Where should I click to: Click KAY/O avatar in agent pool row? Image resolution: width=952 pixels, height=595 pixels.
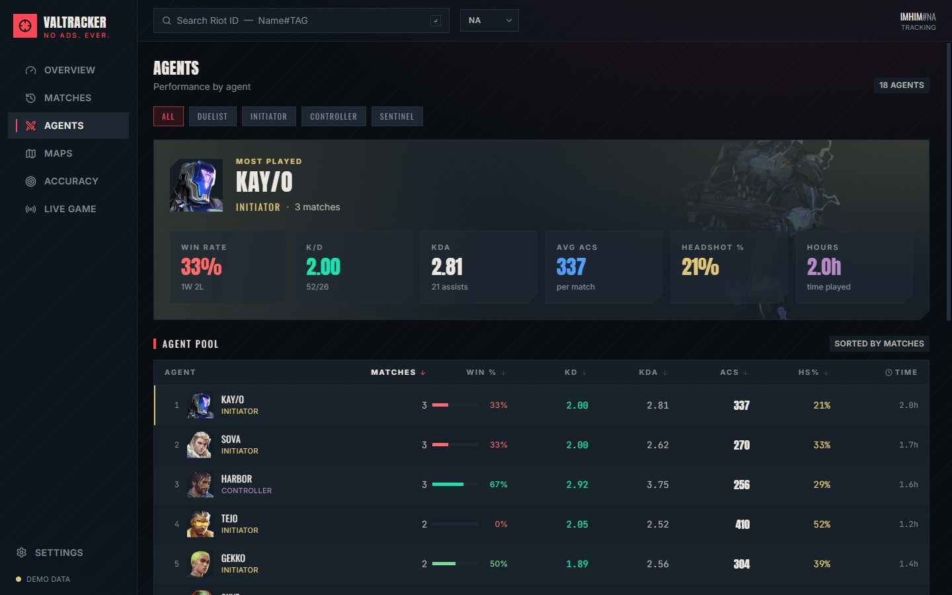click(x=200, y=405)
